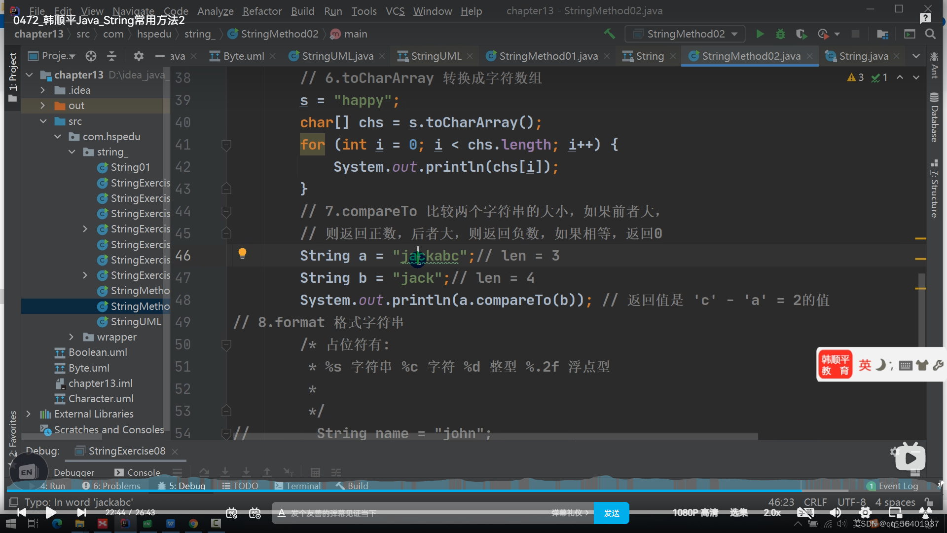This screenshot has width=947, height=533.
Task: Open the StringMethod02 run configuration dropdown
Action: point(686,34)
